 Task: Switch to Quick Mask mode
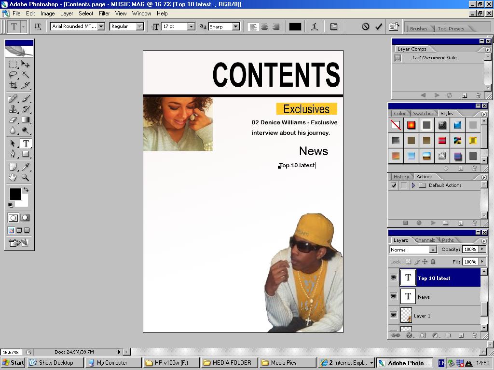25,217
